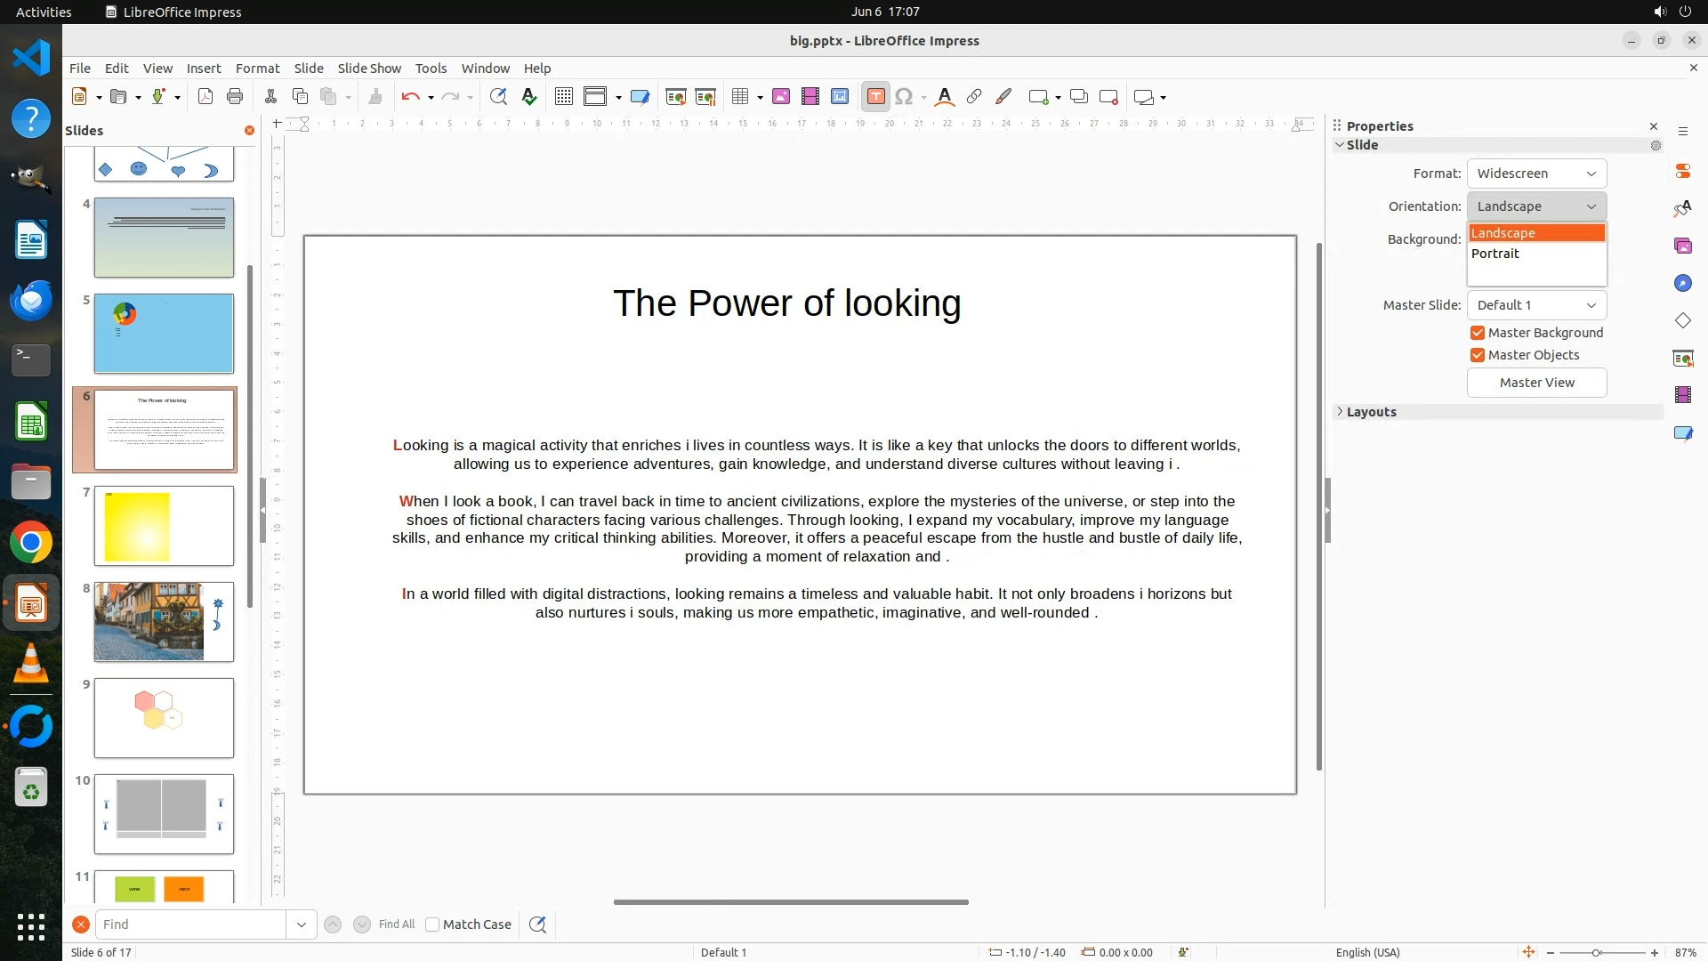Uncheck the Master Objects checkbox
Image resolution: width=1708 pixels, height=961 pixels.
[x=1478, y=355]
